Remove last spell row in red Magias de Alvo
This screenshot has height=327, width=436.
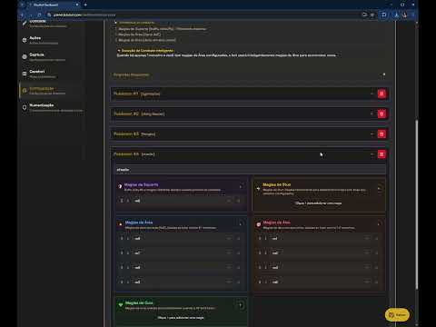[376, 282]
